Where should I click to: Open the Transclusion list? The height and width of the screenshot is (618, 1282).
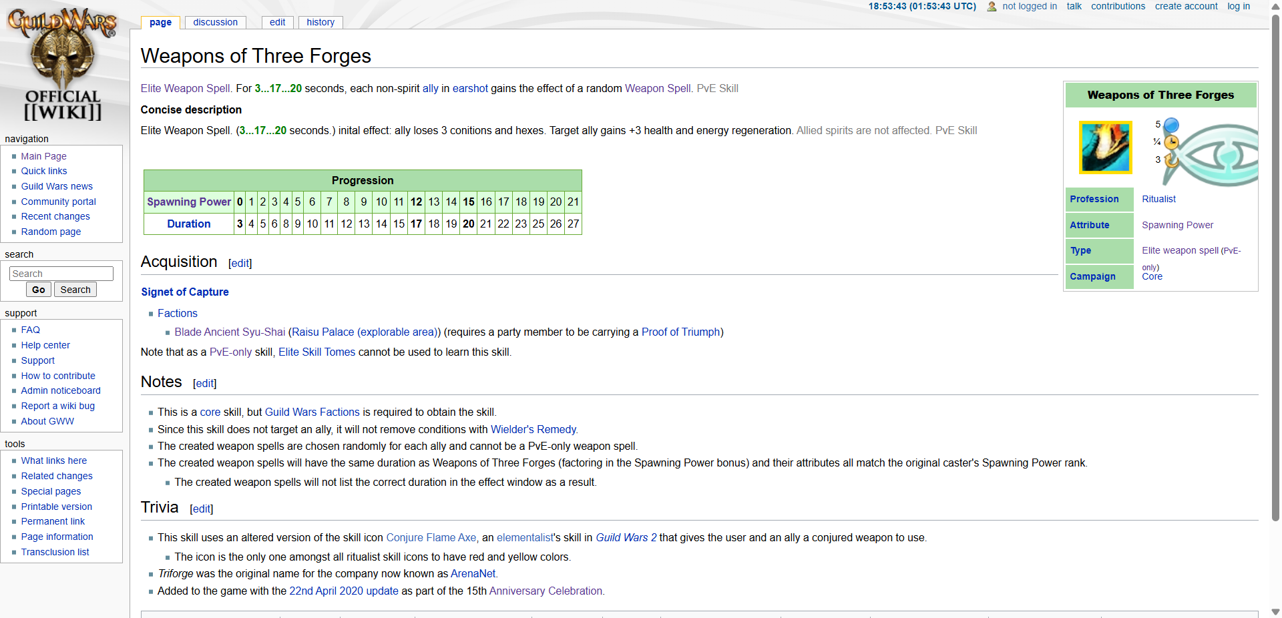tap(55, 552)
